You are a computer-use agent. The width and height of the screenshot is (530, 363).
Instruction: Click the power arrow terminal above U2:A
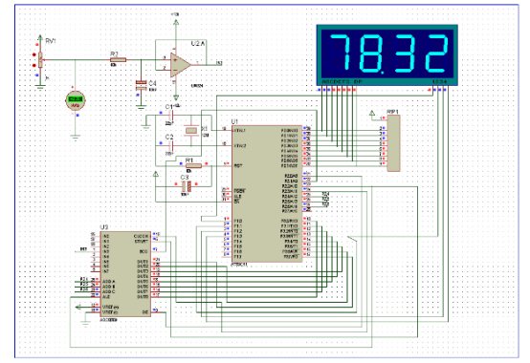coord(176,22)
